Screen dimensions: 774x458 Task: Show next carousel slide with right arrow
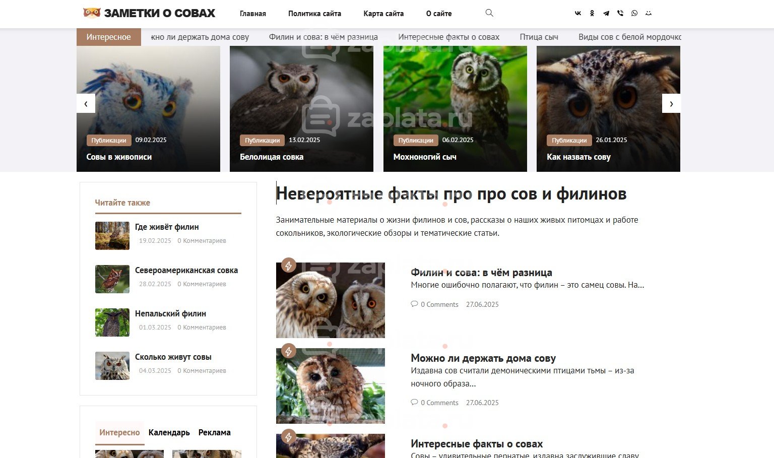tap(671, 104)
